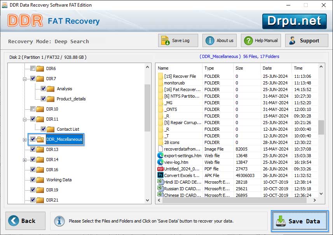Uncheck the Analysis folder checkbox
Viewport: 333px width, 235px height.
tap(43, 88)
